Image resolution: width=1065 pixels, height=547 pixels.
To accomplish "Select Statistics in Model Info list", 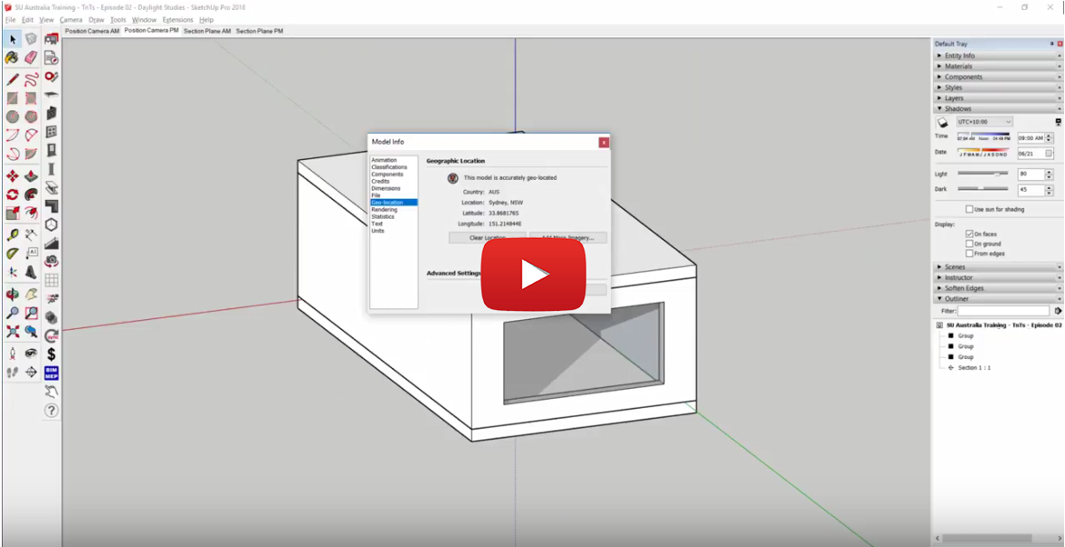I will (383, 216).
